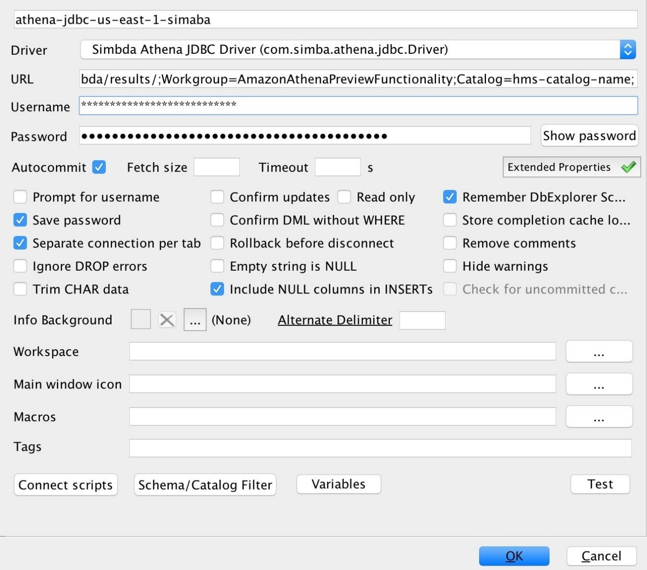Browse for a Macros file

[x=599, y=416]
